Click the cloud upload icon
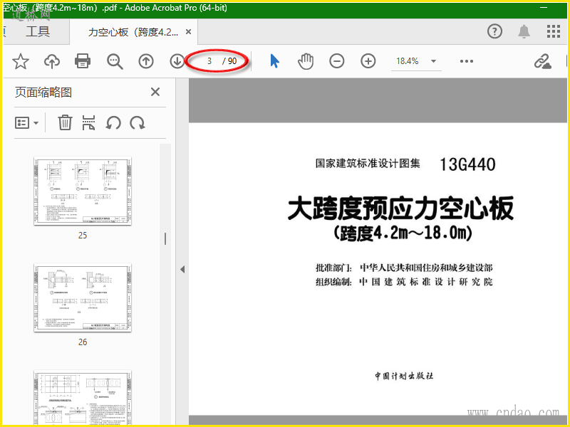 coord(52,61)
